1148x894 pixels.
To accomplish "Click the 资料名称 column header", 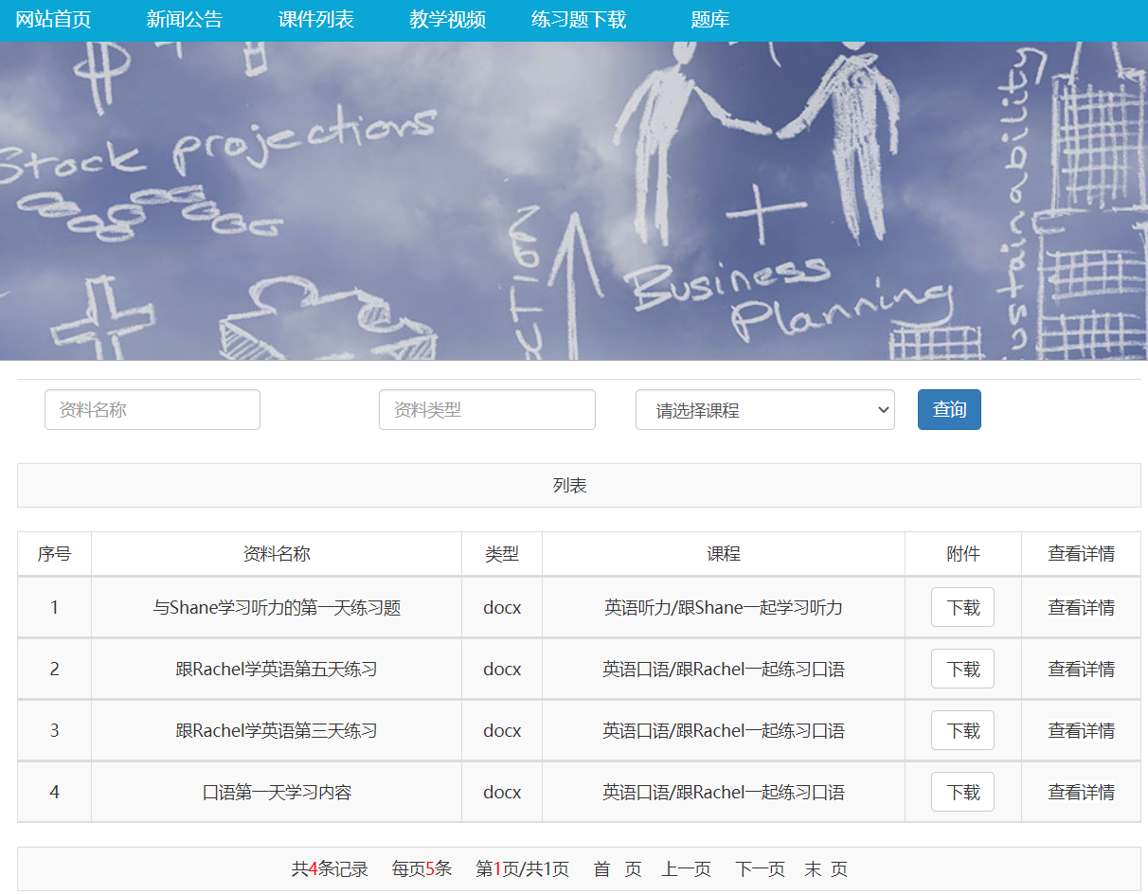I will click(x=277, y=554).
